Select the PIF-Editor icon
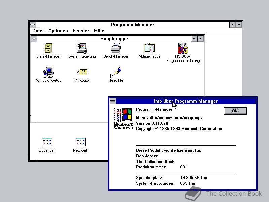269x202 pixels. (82, 72)
